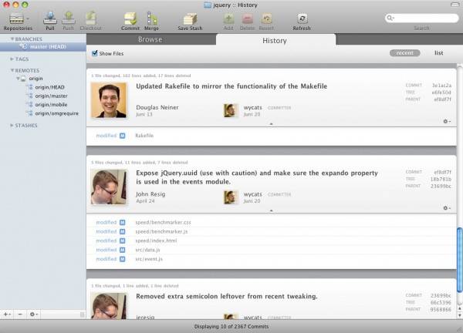
Task: Click the Commit toolbar icon
Action: click(130, 18)
